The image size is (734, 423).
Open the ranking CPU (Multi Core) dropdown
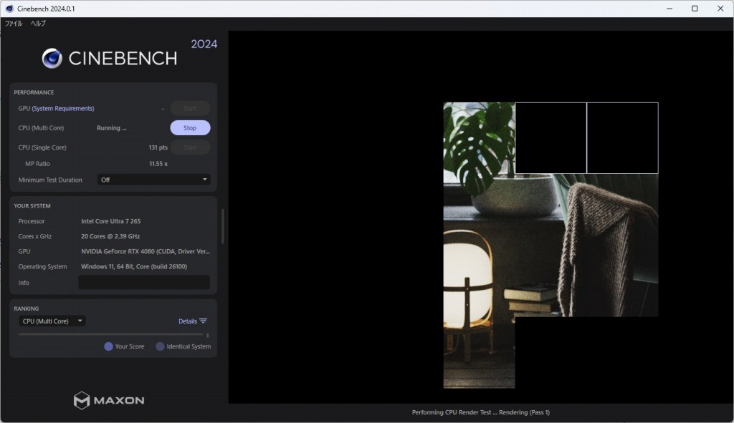tap(52, 321)
